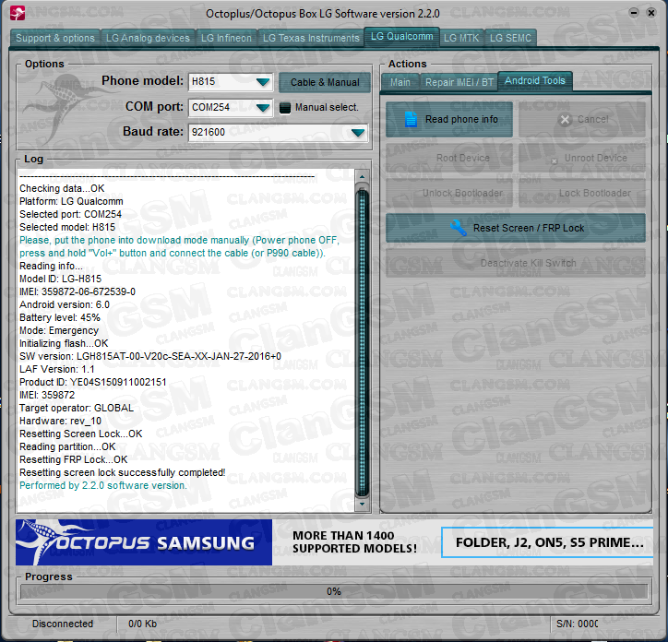Click 'Performed by 2.2.0 software version.' line
The image size is (668, 642).
point(103,485)
